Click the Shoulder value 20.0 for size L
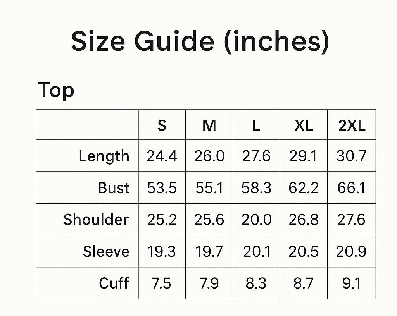 point(256,220)
